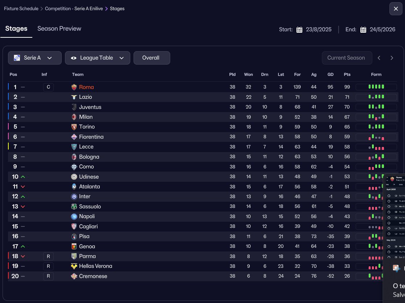Select the Stages tab
The height and width of the screenshot is (303, 405).
[16, 28]
